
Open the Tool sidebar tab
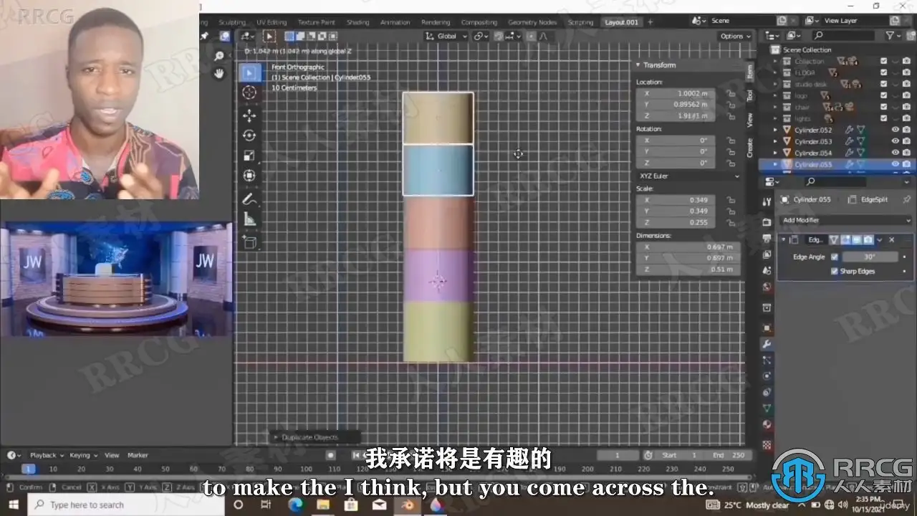[x=750, y=95]
